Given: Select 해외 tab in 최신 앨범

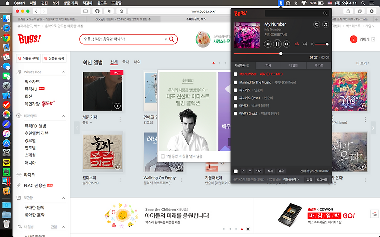Looking at the screenshot, I should point(137,62).
